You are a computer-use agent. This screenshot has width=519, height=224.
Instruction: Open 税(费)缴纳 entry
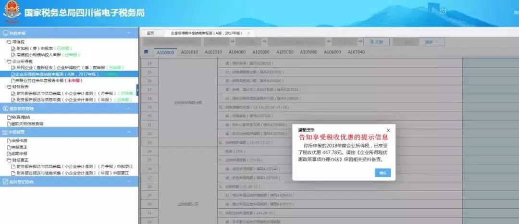tap(21, 117)
